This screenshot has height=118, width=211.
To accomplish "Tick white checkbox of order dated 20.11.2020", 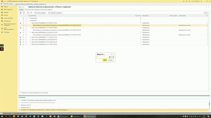I will [26, 44].
